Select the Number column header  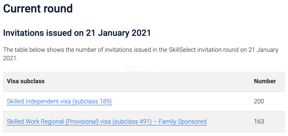265,81
